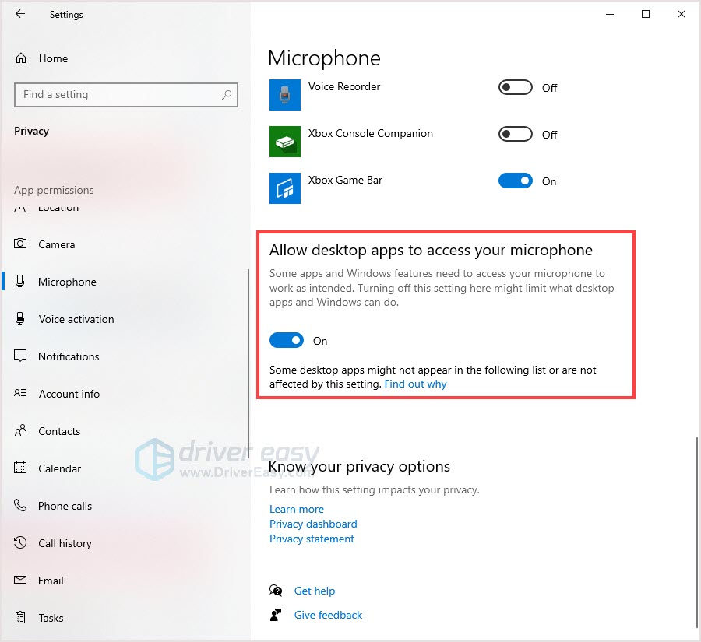Viewport: 701px width, 642px height.
Task: Select the Contacts icon
Action: [20, 430]
